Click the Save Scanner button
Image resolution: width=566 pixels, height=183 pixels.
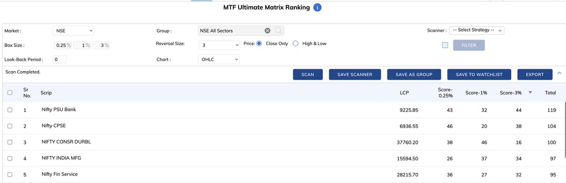pos(355,74)
